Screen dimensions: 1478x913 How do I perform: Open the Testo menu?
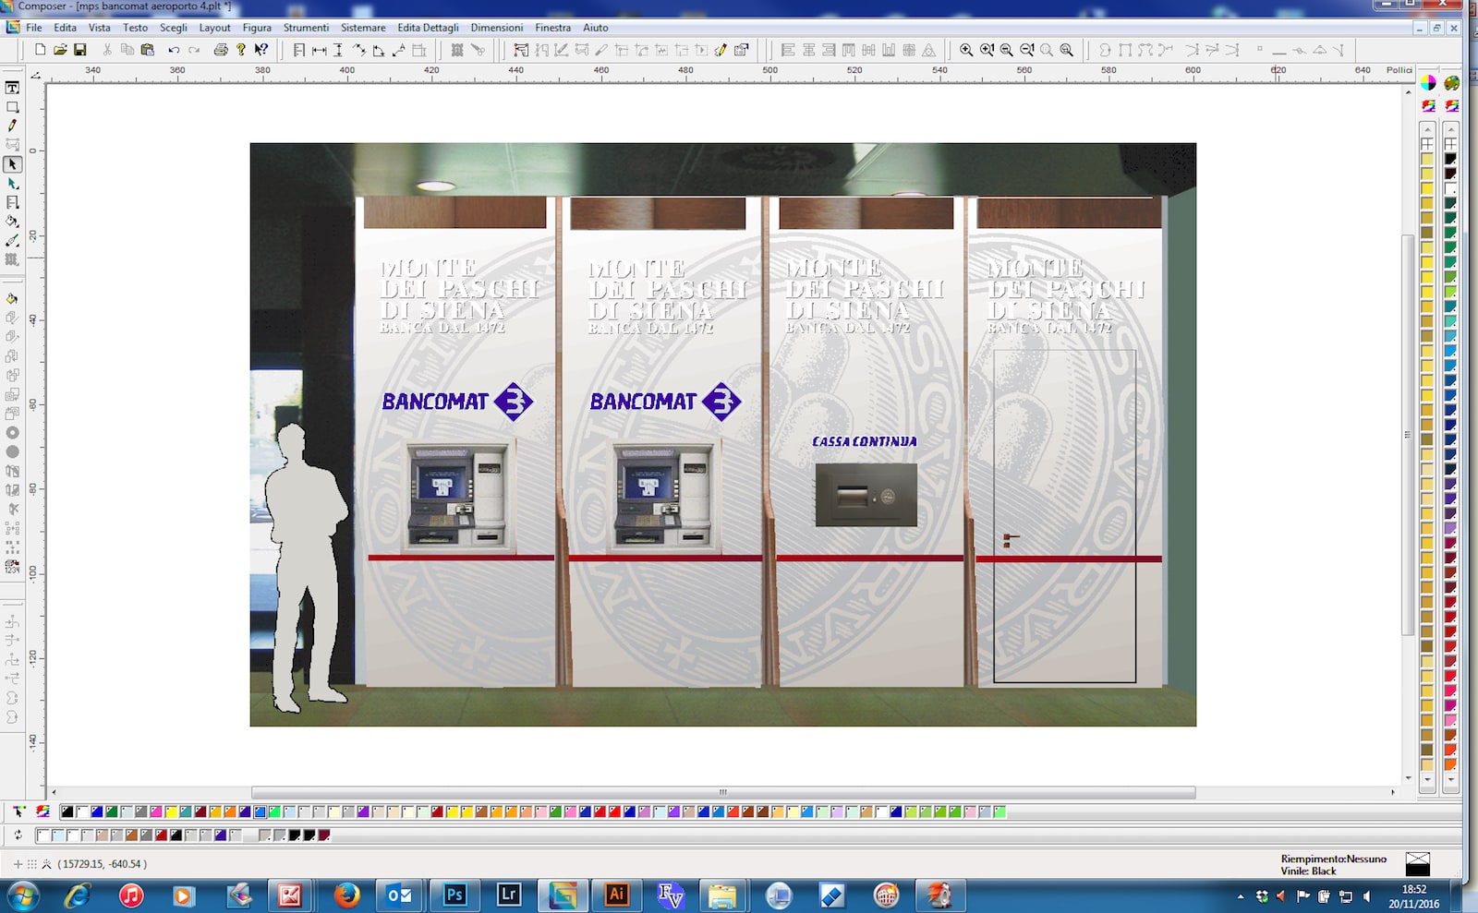coord(135,28)
